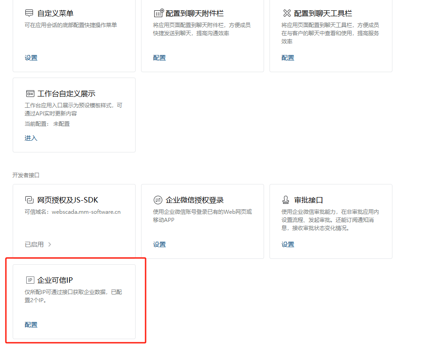Viewport: 425px width, 345px height.
Task: Open 配置 under 企业可信IP
Action: (31, 325)
